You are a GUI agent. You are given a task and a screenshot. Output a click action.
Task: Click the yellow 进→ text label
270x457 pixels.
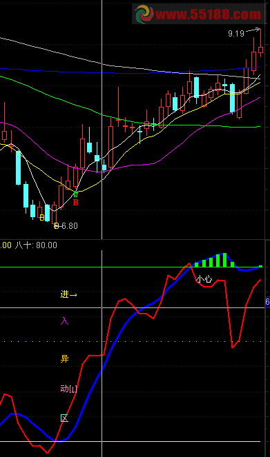68,294
